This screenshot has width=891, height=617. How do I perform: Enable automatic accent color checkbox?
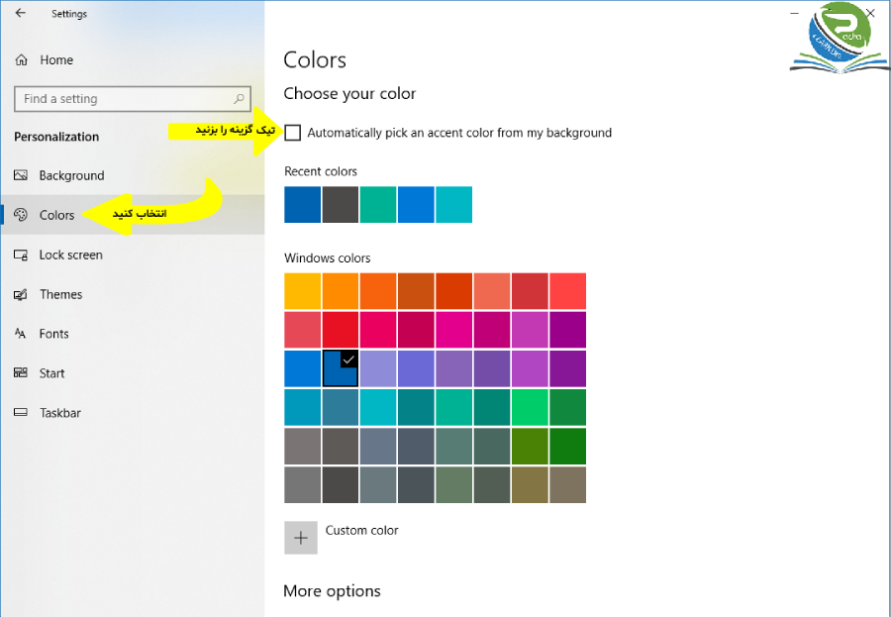[292, 133]
